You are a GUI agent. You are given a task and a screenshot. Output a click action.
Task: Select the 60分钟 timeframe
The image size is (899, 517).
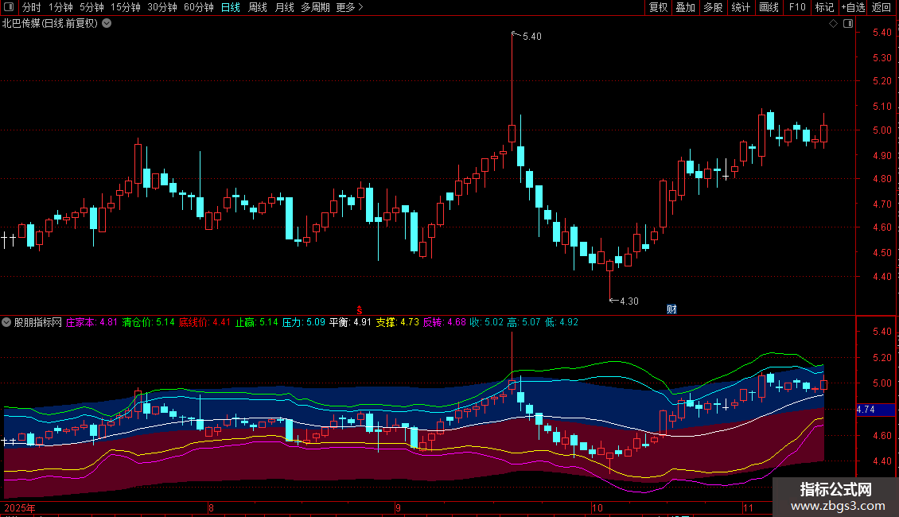click(x=198, y=8)
